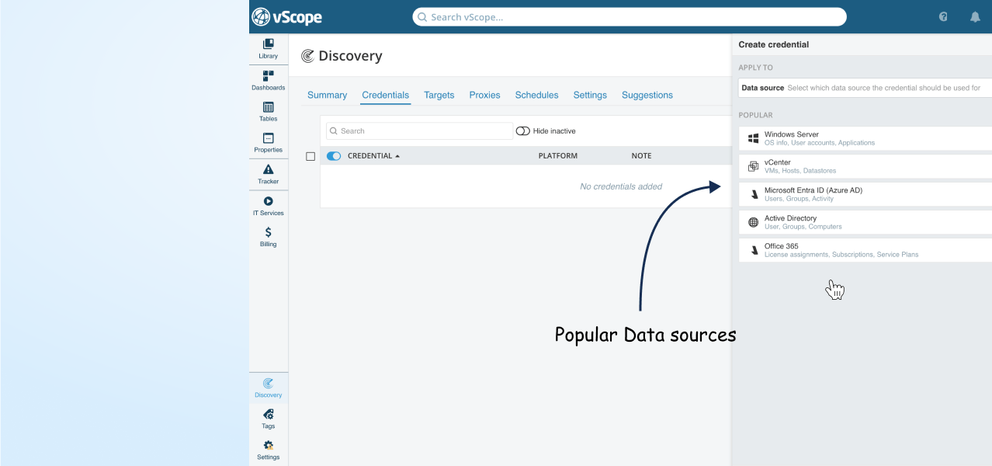Open the Data source selector field
This screenshot has height=466, width=992.
pyautogui.click(x=865, y=88)
